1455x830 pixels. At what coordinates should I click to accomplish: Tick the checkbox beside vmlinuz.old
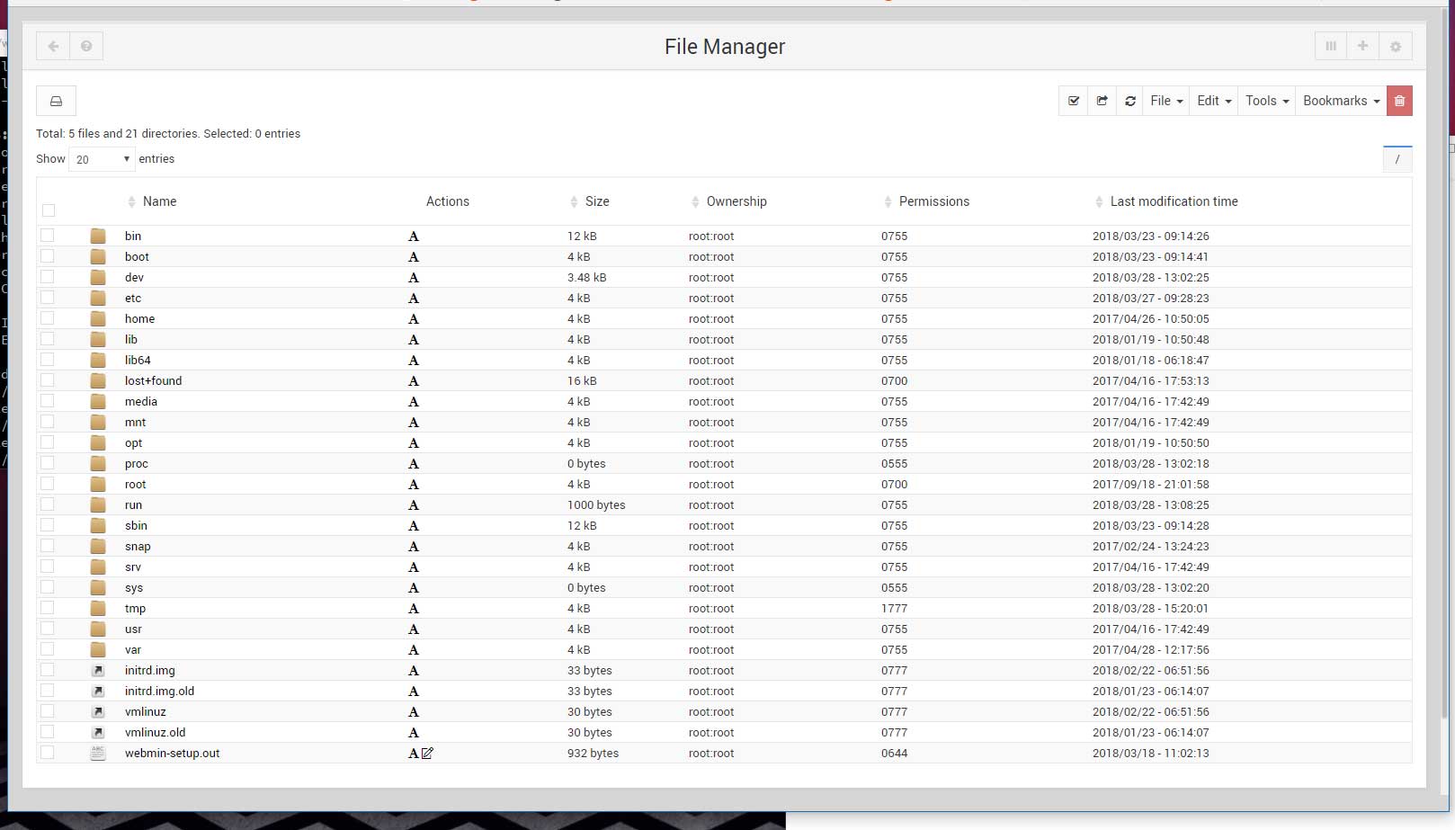click(x=47, y=731)
